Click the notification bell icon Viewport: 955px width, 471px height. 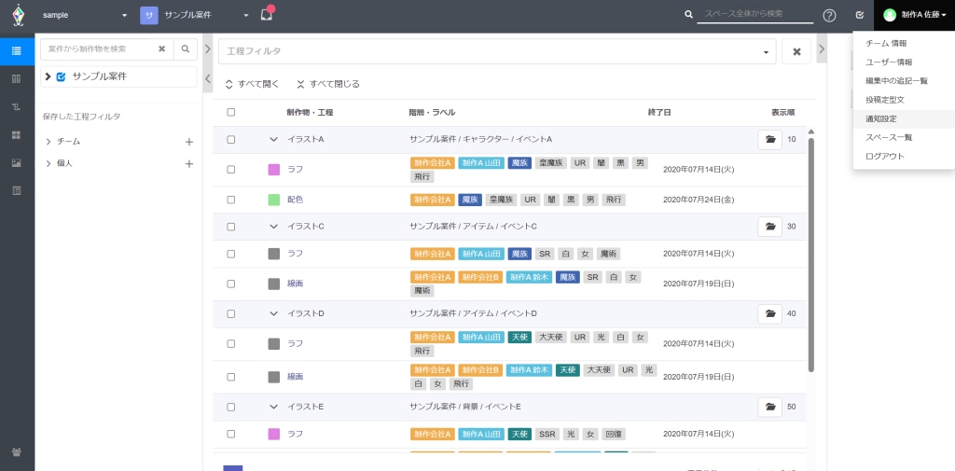pos(267,15)
